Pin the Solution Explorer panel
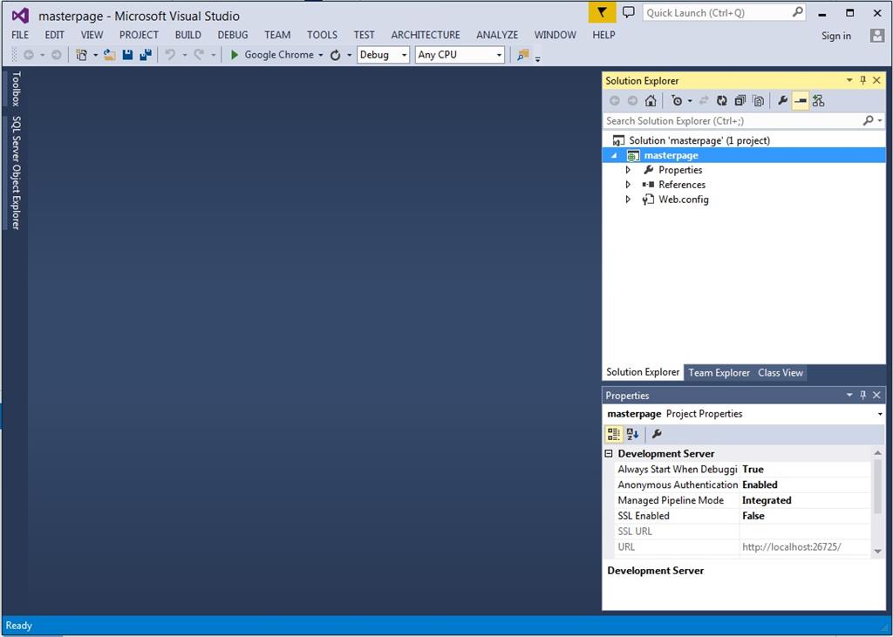 pyautogui.click(x=862, y=80)
